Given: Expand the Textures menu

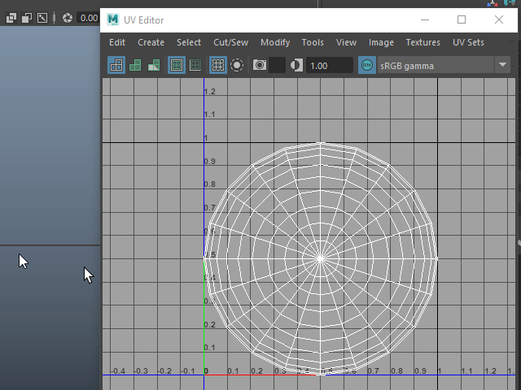Looking at the screenshot, I should [422, 42].
